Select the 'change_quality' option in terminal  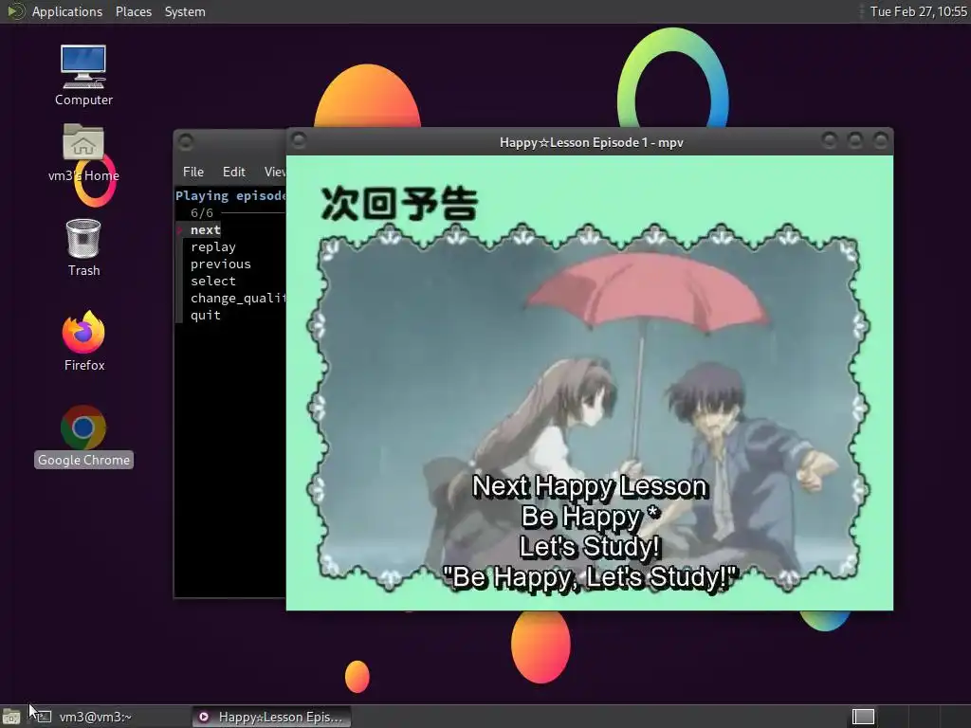click(238, 298)
